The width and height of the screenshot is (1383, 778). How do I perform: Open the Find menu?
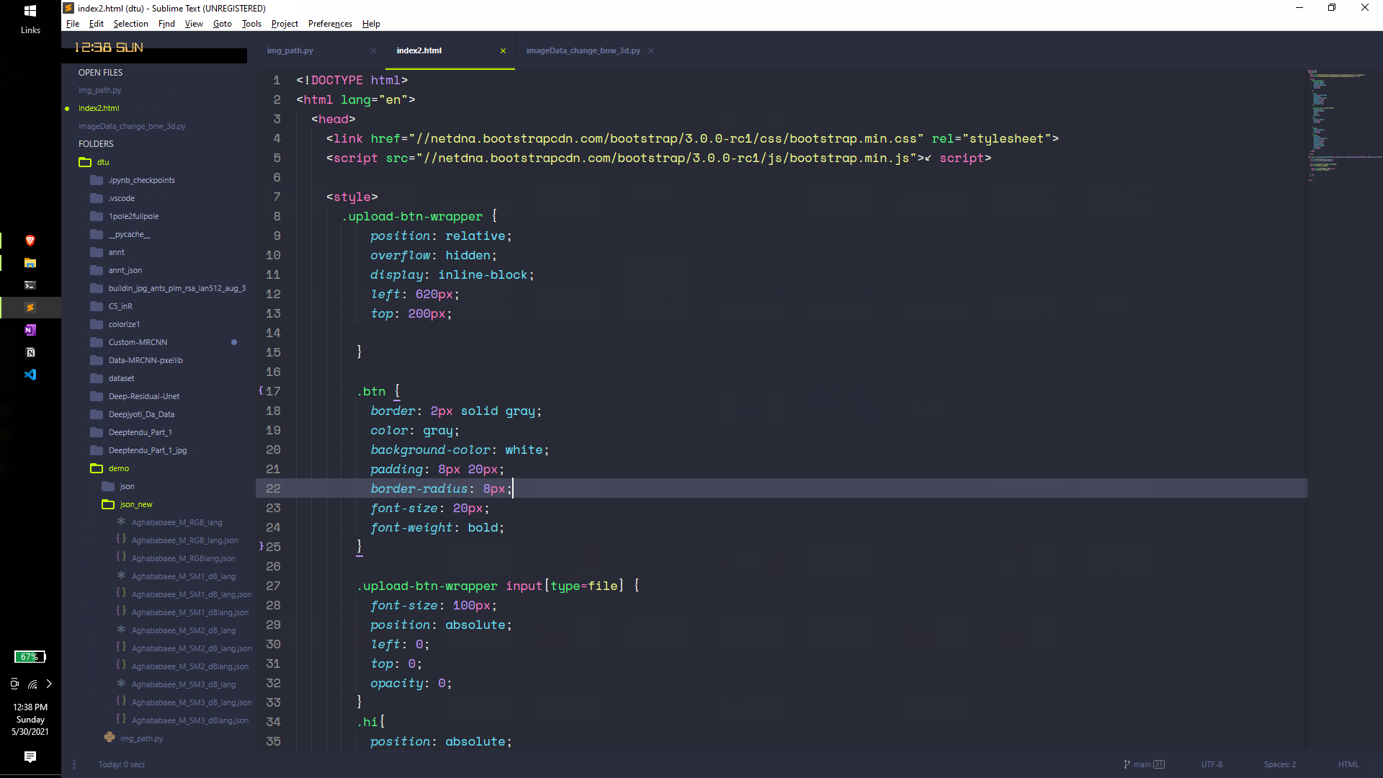(166, 24)
